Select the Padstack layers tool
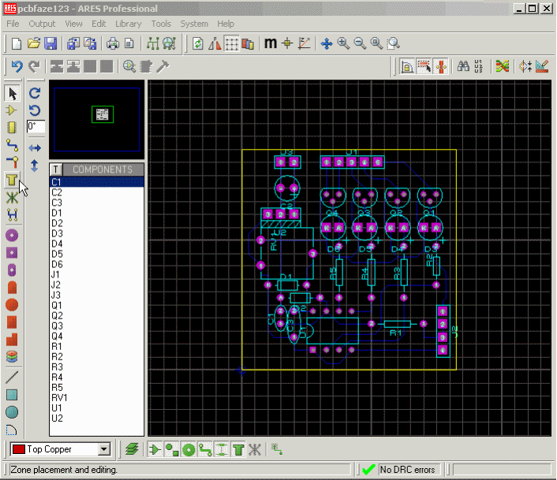Image resolution: width=557 pixels, height=480 pixels. [12, 357]
